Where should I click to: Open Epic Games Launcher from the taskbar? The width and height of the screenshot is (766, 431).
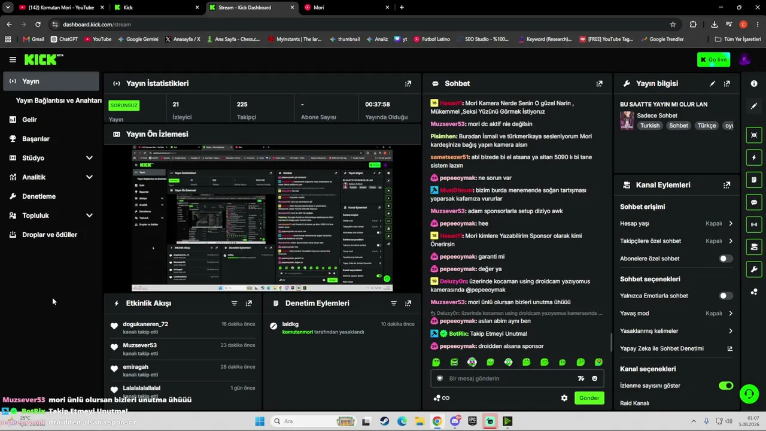pos(472,421)
